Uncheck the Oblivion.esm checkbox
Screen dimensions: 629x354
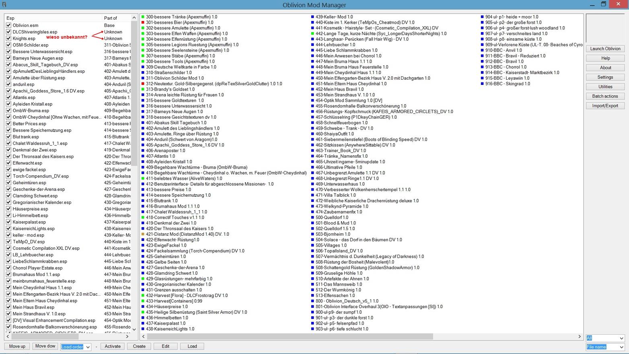9,25
